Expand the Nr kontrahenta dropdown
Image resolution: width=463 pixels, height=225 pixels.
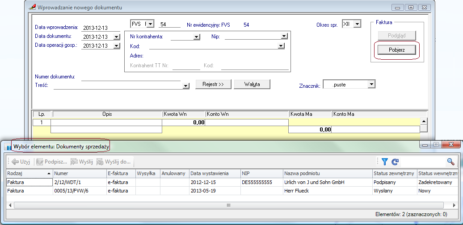click(197, 37)
